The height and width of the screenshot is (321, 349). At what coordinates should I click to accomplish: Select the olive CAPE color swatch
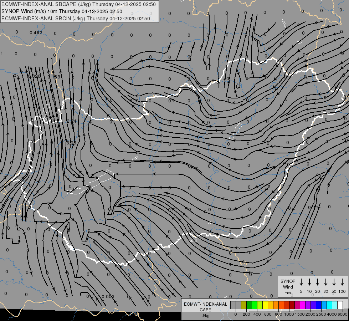[244, 305]
